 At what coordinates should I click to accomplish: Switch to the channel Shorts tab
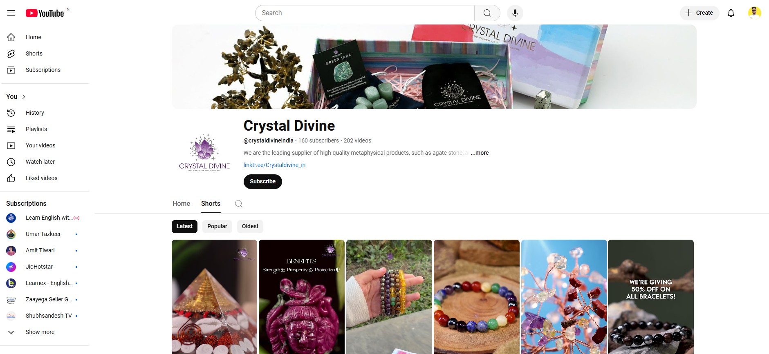pos(211,204)
